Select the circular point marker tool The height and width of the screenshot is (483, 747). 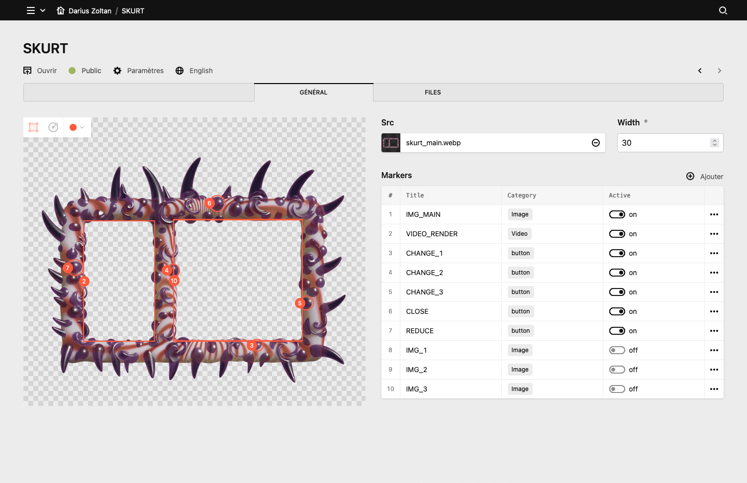tap(53, 127)
